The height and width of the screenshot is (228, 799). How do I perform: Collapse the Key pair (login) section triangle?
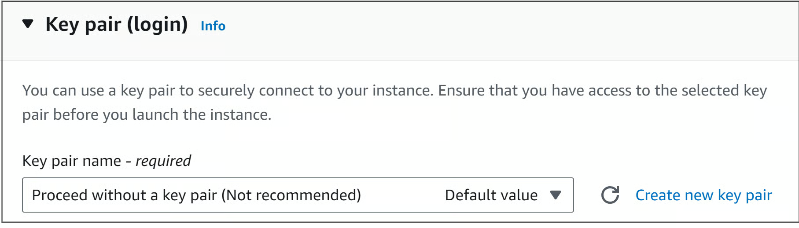[x=28, y=24]
